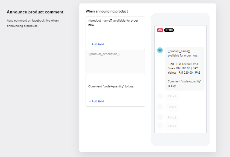
Task: Focus the Comment "code+quantity" to buy text area
Action: [x=115, y=86]
